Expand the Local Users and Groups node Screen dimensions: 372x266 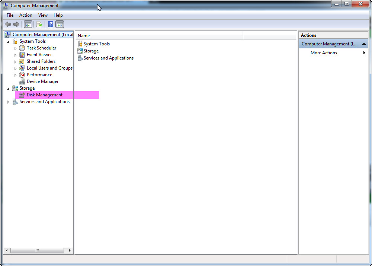16,68
